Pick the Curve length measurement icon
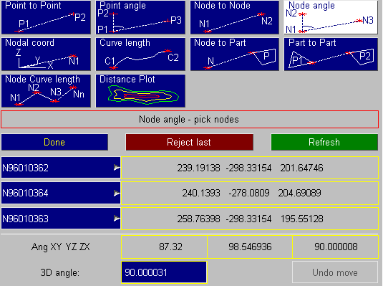 click(140, 54)
